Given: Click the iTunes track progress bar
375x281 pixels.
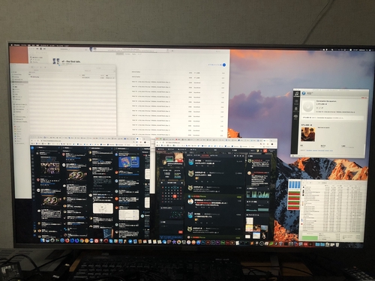Looking at the screenshot, I should [131, 52].
